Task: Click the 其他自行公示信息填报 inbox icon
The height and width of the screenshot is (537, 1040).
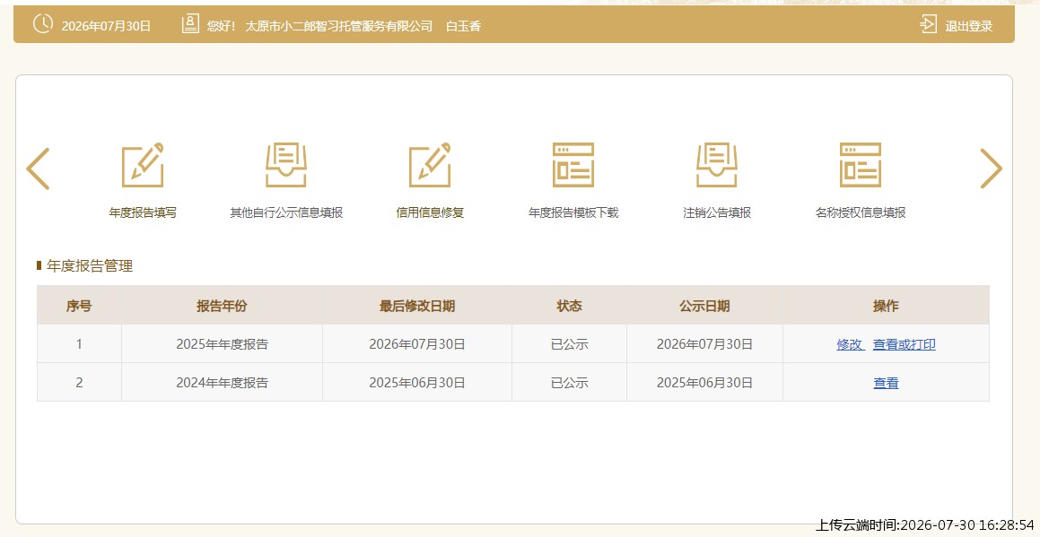Action: (x=286, y=165)
